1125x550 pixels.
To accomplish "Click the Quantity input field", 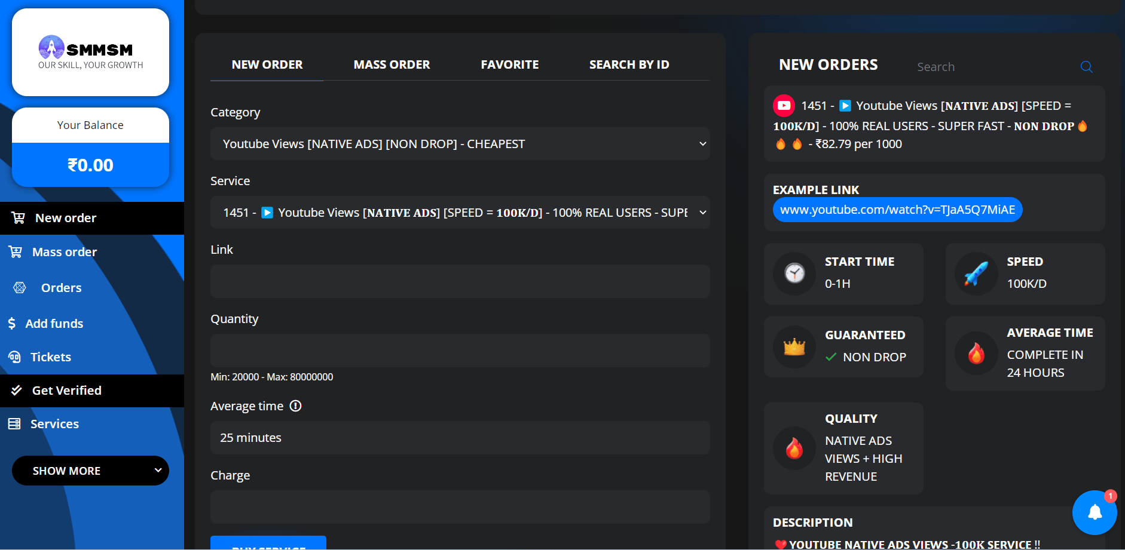I will (x=460, y=351).
